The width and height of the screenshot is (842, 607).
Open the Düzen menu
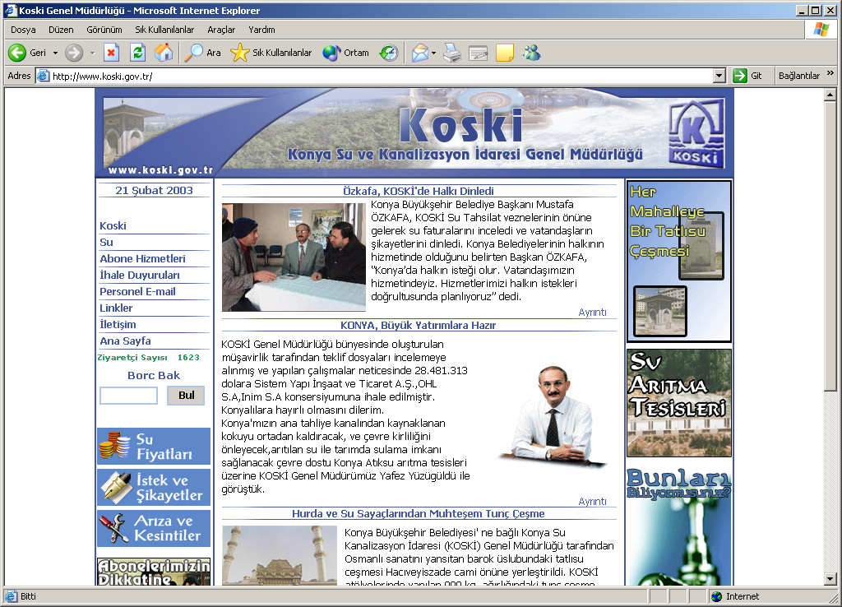point(61,30)
